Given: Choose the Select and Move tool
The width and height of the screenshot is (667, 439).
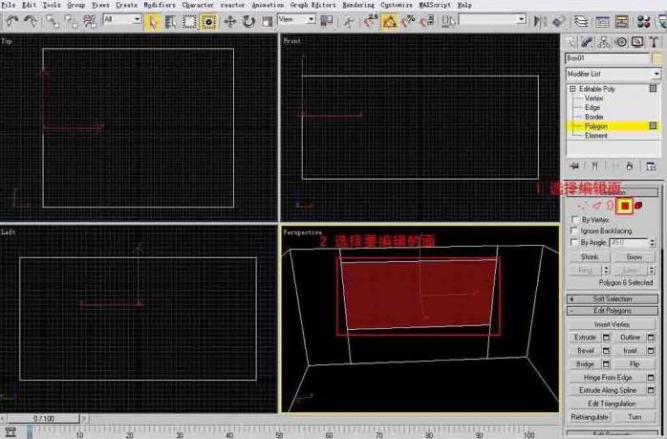Looking at the screenshot, I should [x=230, y=22].
